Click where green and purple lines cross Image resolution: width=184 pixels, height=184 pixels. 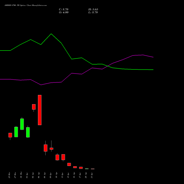107,66
